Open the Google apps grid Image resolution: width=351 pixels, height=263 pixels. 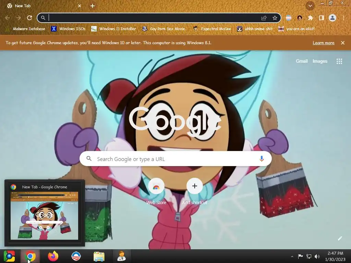[x=339, y=61]
